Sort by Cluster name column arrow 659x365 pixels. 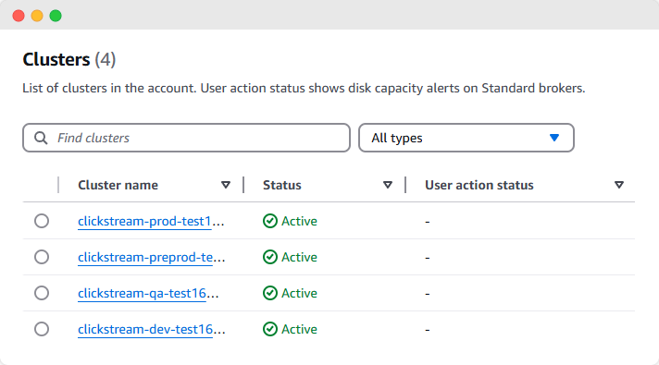(226, 185)
